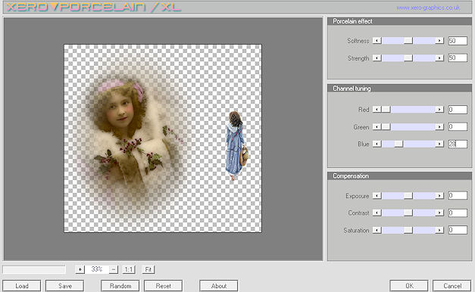Image resolution: width=475 pixels, height=292 pixels.
Task: Open the xero-graphics.co.uk link
Action: [x=428, y=8]
